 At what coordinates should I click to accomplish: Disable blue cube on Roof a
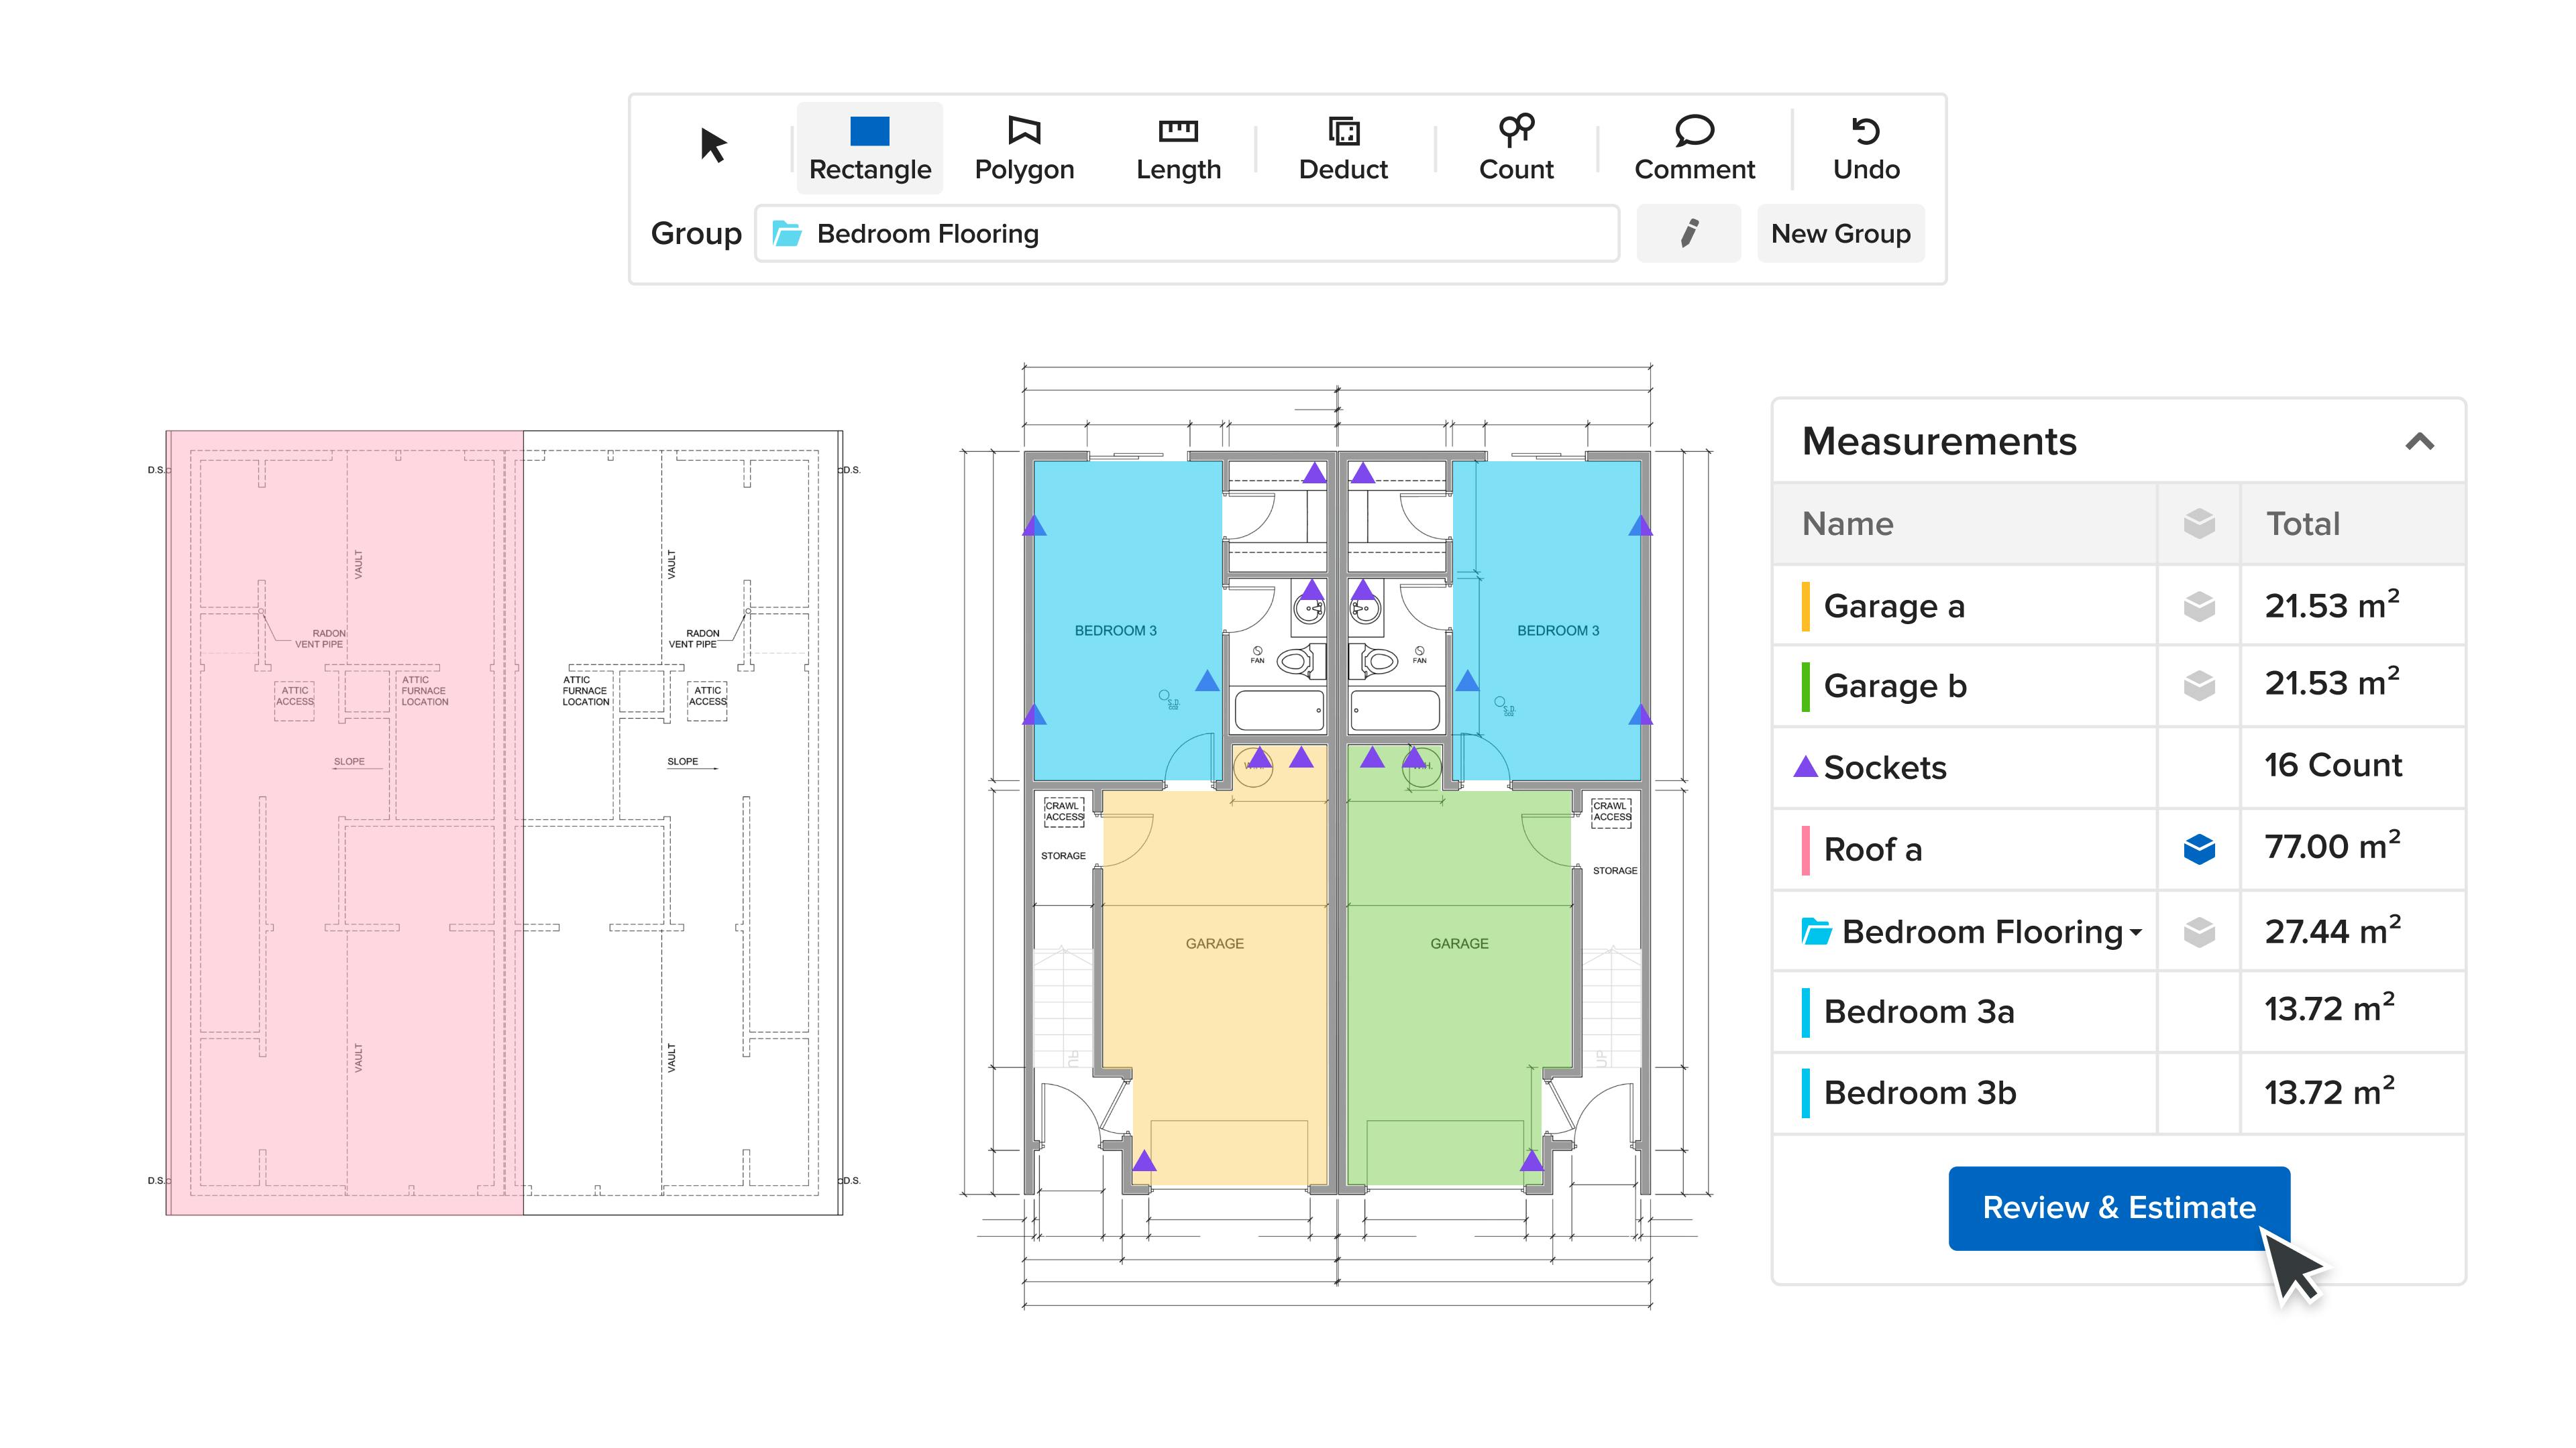pos(2199,849)
